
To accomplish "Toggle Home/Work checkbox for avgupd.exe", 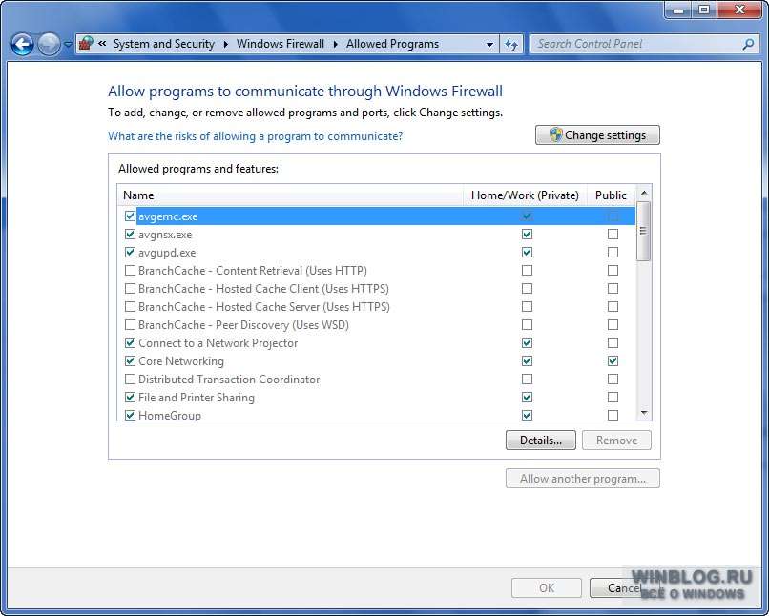I will click(527, 252).
